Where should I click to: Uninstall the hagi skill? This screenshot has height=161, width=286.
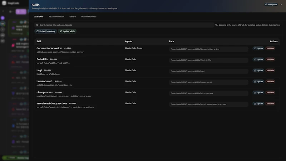270,70
